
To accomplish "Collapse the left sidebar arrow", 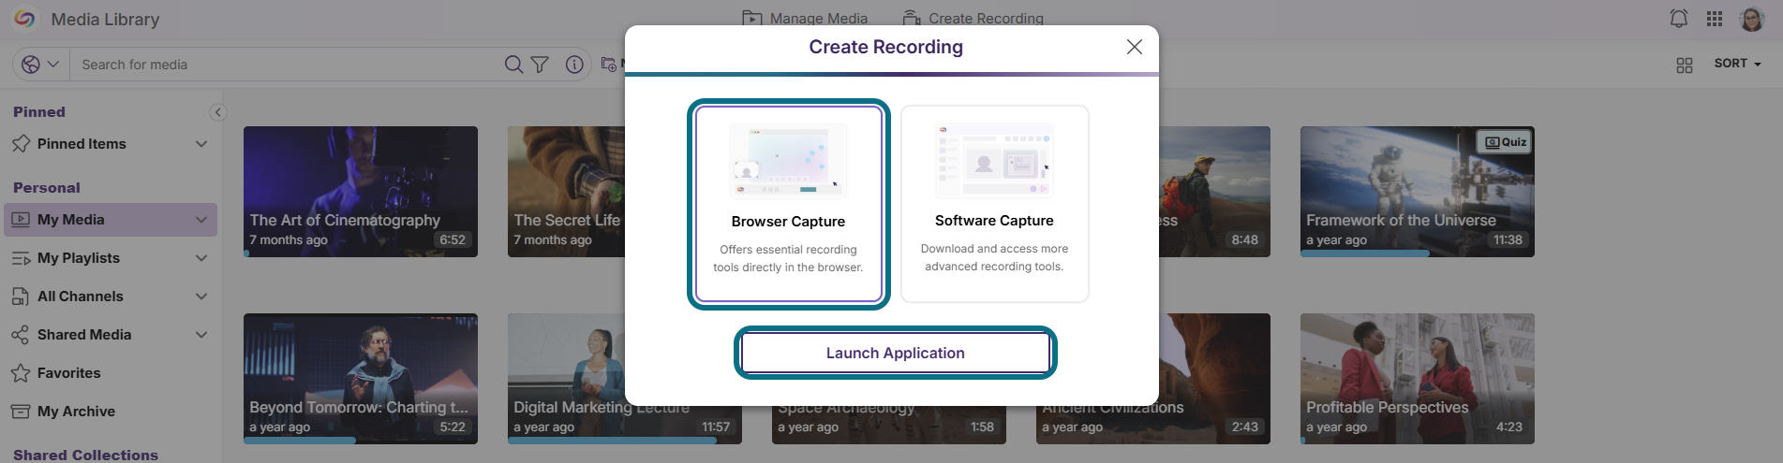I will click(217, 112).
